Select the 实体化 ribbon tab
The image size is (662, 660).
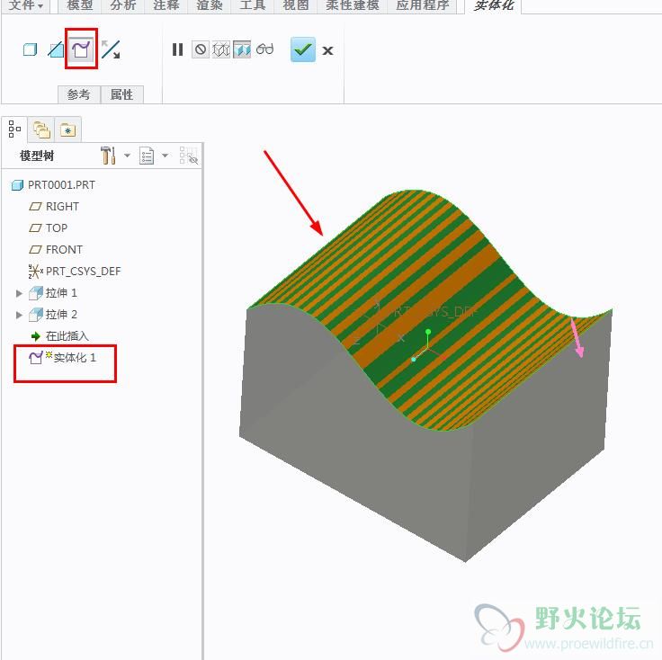pyautogui.click(x=493, y=6)
